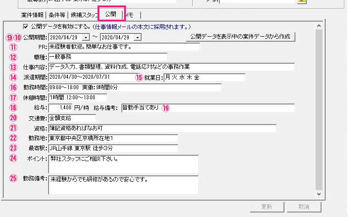Click the 公開期間 start date text 2020/04/29

64,38
